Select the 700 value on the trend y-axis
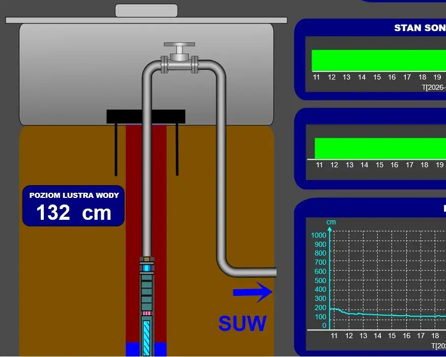This screenshot has width=446, height=357. [320, 262]
